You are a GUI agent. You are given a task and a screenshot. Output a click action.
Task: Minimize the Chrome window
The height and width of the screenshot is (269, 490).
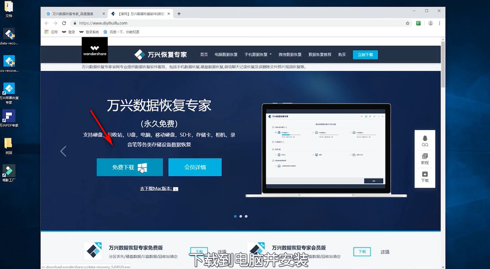(415, 11)
